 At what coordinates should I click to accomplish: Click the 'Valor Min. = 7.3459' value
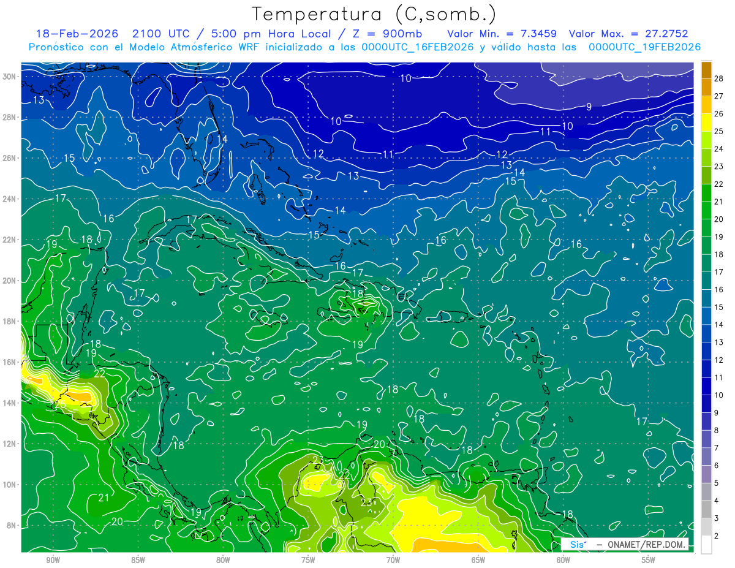(x=503, y=33)
